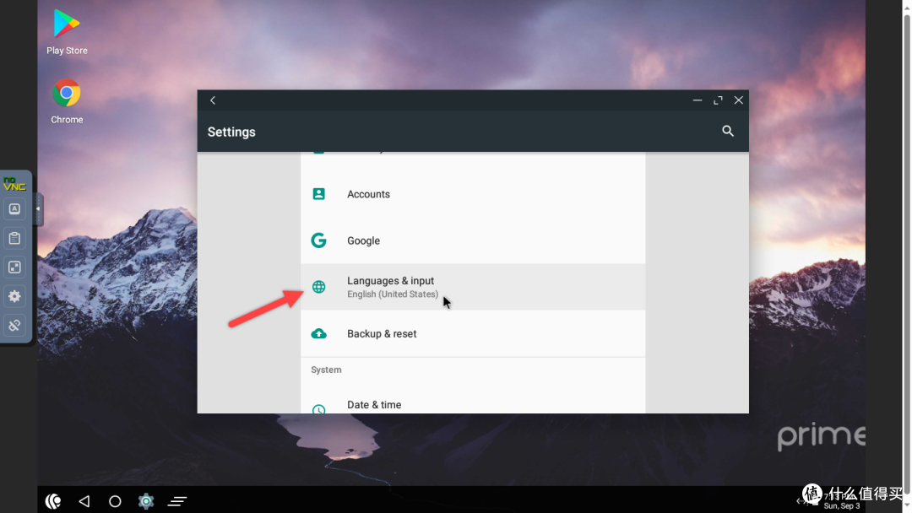Screen dimensions: 912x513
Task: Open the Google settings entry
Action: 472,240
